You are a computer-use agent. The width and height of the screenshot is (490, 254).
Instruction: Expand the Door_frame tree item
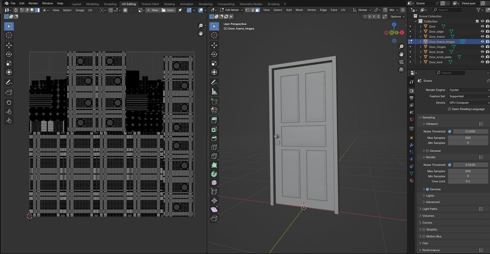pyautogui.click(x=420, y=37)
